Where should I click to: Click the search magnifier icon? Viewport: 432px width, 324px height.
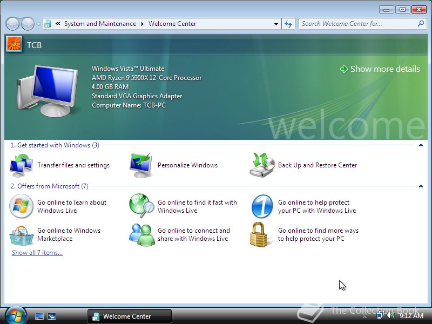(x=421, y=24)
